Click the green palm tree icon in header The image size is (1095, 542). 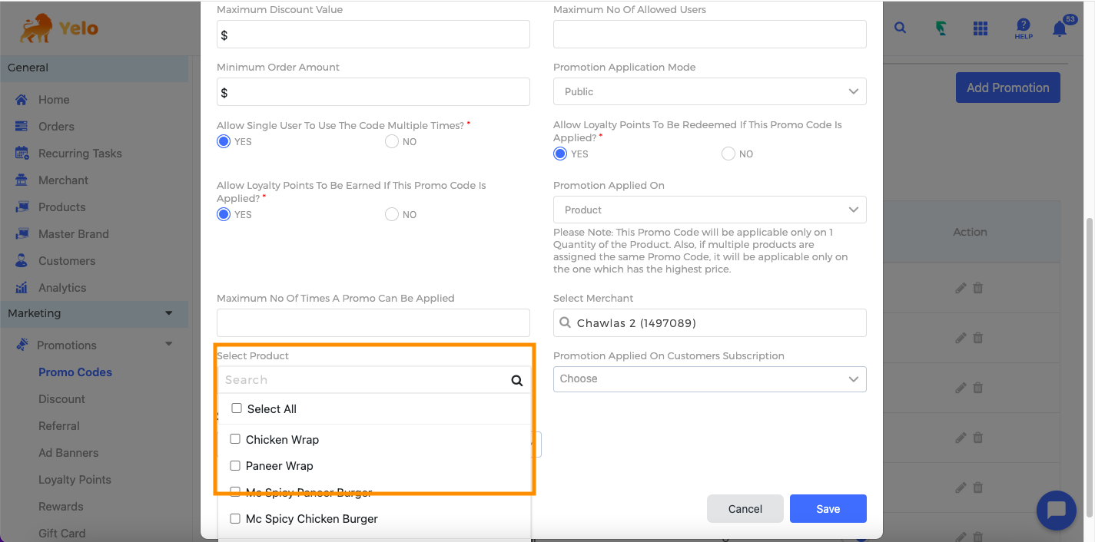[x=941, y=28]
